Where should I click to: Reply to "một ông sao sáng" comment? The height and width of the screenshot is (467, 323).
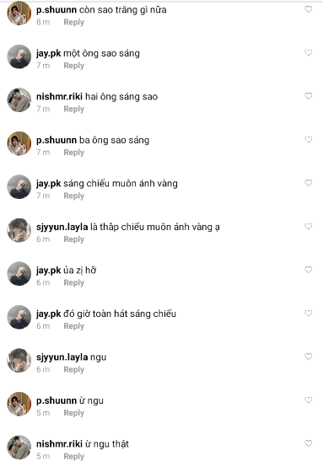click(x=74, y=66)
